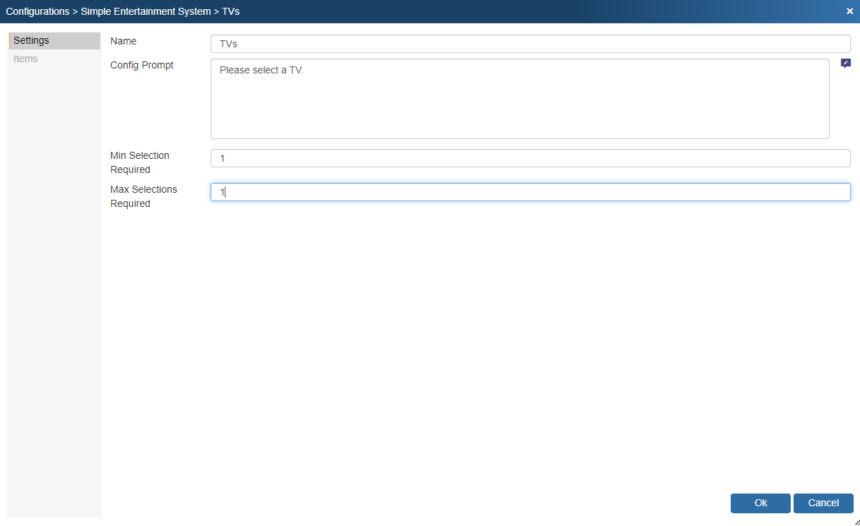Click empty sidebar area below Items tab

54,282
